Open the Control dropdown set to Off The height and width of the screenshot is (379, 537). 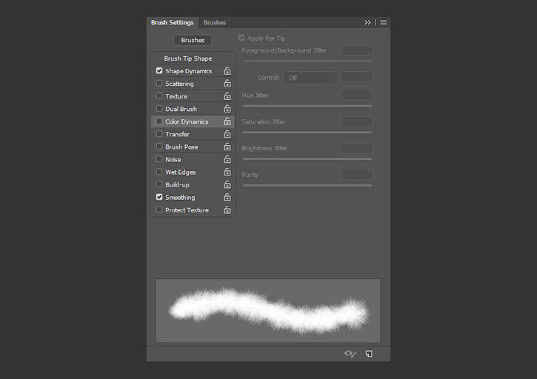click(310, 78)
